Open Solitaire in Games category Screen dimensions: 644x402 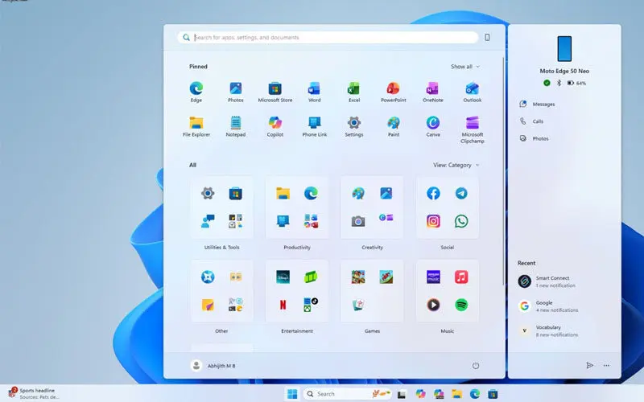[357, 305]
